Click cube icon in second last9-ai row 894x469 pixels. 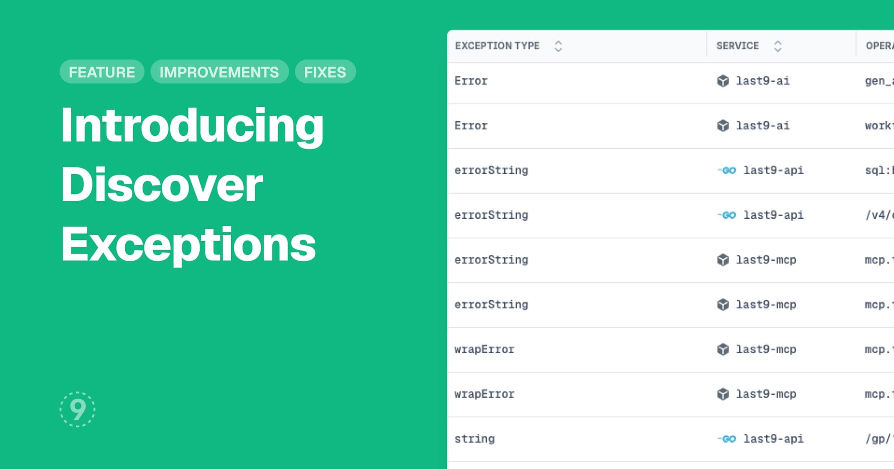723,126
